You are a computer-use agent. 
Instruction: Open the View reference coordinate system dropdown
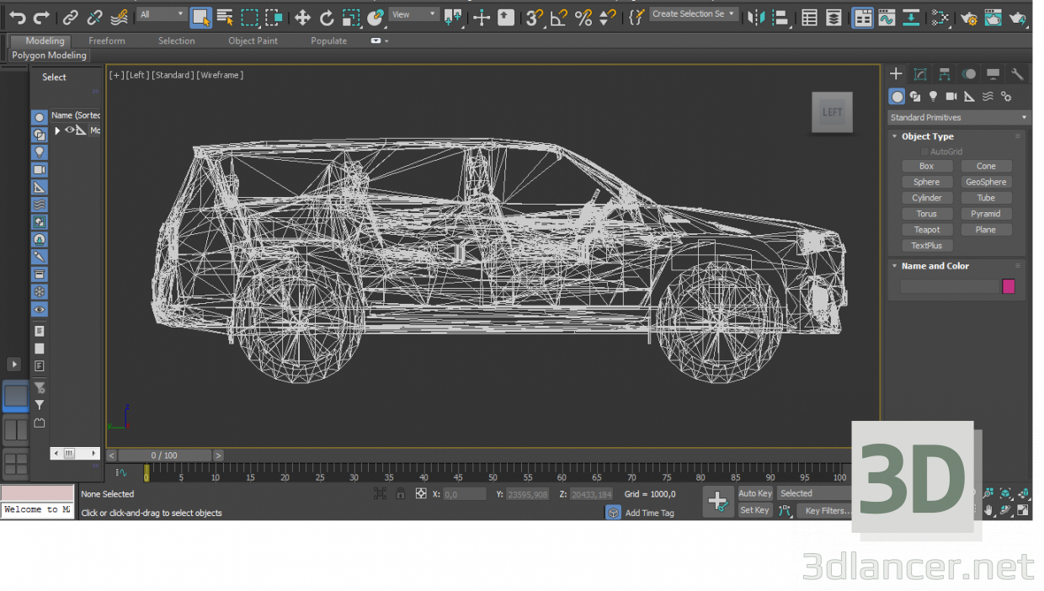pos(413,13)
